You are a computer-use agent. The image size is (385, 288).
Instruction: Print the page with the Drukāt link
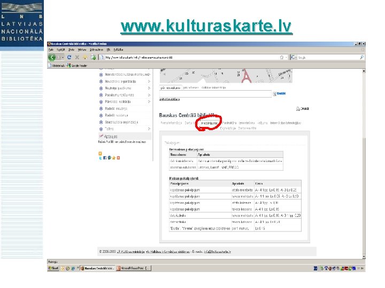[303, 109]
